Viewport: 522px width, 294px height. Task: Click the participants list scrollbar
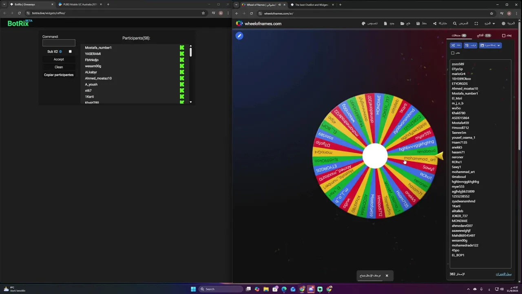190,52
